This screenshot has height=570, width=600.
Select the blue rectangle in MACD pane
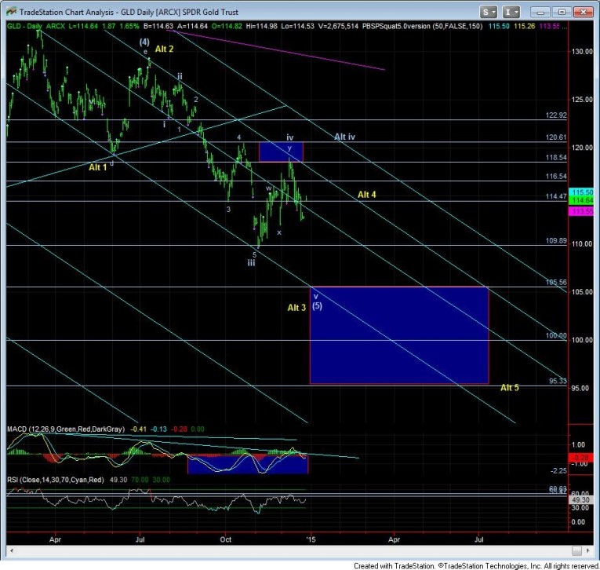(x=248, y=464)
